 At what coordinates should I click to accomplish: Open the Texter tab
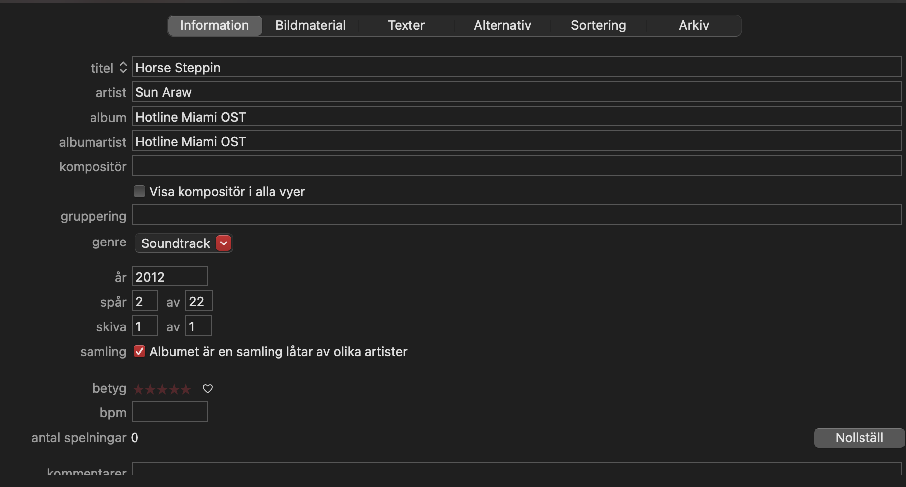pyautogui.click(x=406, y=25)
